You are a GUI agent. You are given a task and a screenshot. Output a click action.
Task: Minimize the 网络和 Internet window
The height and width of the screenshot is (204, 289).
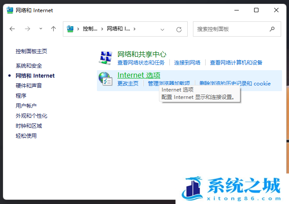[237, 10]
